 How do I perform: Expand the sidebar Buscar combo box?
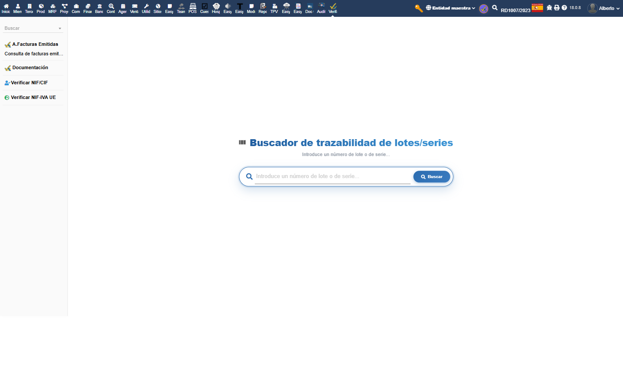(x=33, y=28)
